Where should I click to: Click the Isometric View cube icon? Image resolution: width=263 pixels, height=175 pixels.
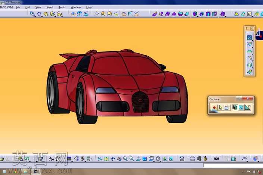point(151,159)
